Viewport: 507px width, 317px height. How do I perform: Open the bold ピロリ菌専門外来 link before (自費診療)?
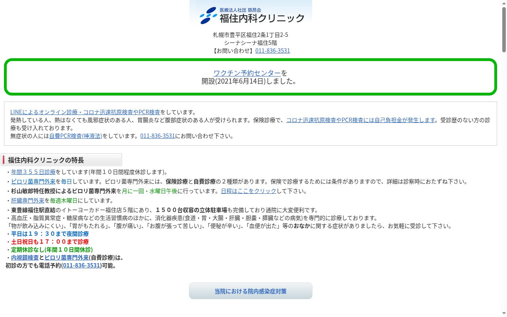point(67,258)
